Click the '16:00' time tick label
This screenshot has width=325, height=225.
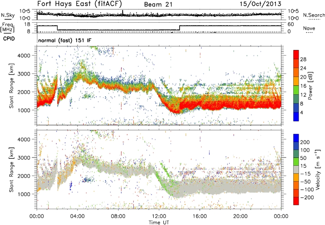(199, 216)
